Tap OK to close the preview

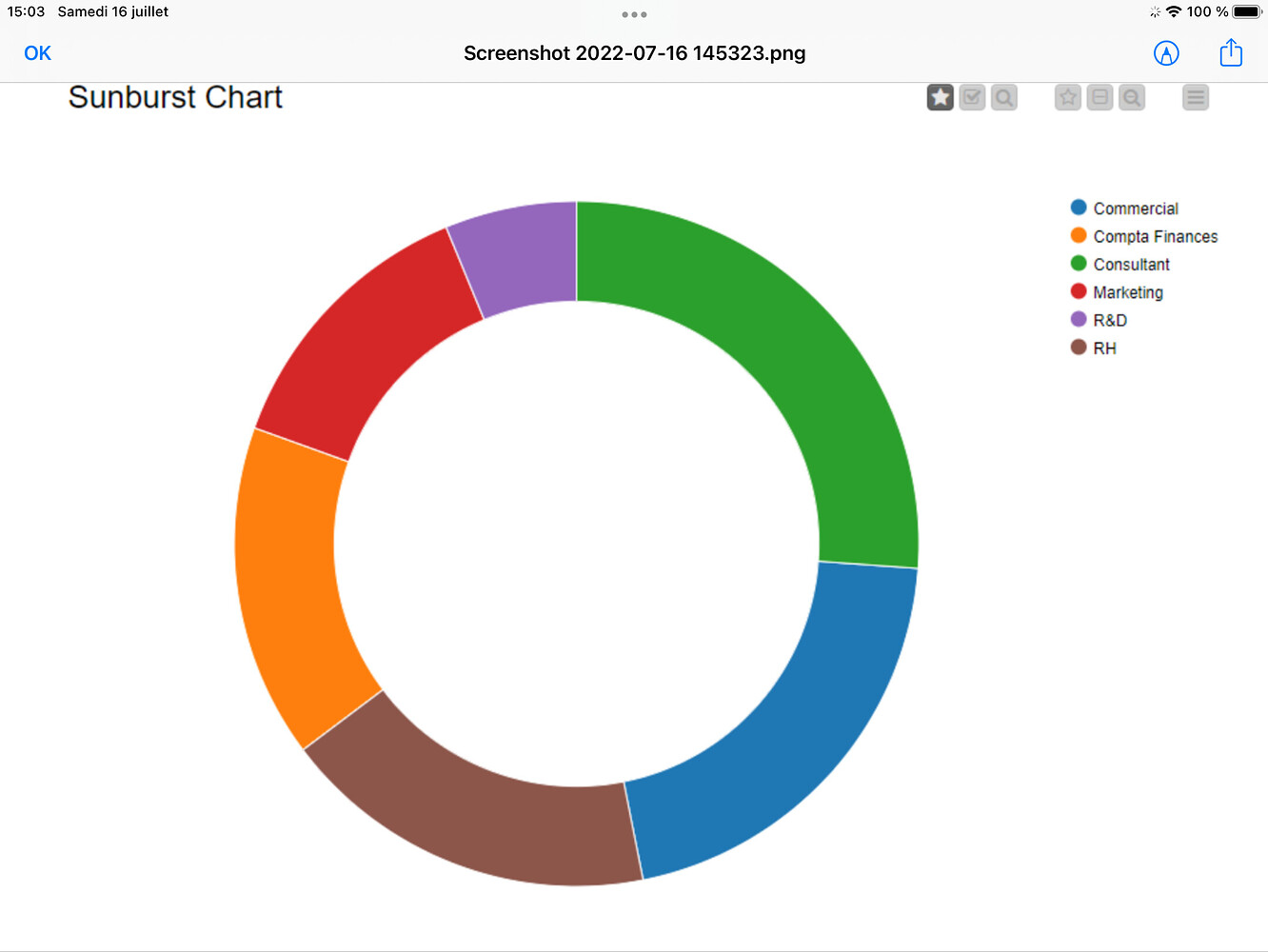pyautogui.click(x=38, y=53)
